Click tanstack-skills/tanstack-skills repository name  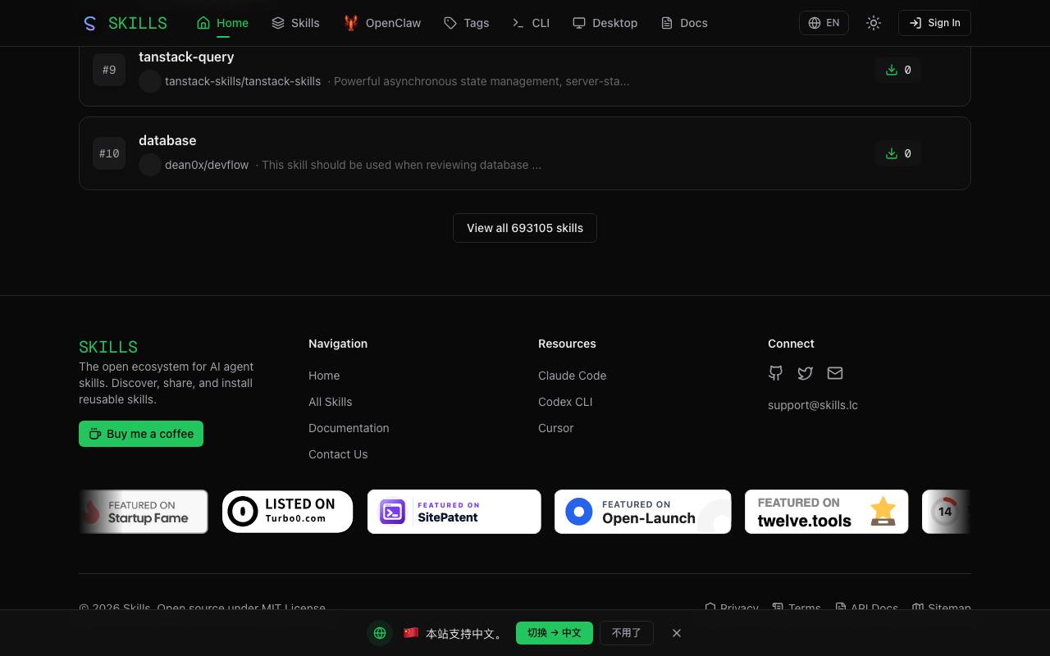243,81
